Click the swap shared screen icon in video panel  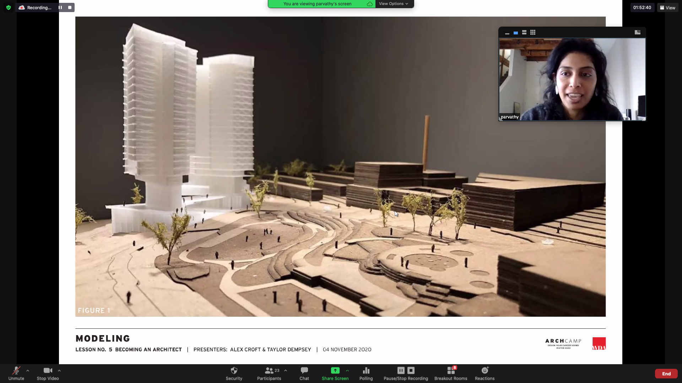coord(638,32)
